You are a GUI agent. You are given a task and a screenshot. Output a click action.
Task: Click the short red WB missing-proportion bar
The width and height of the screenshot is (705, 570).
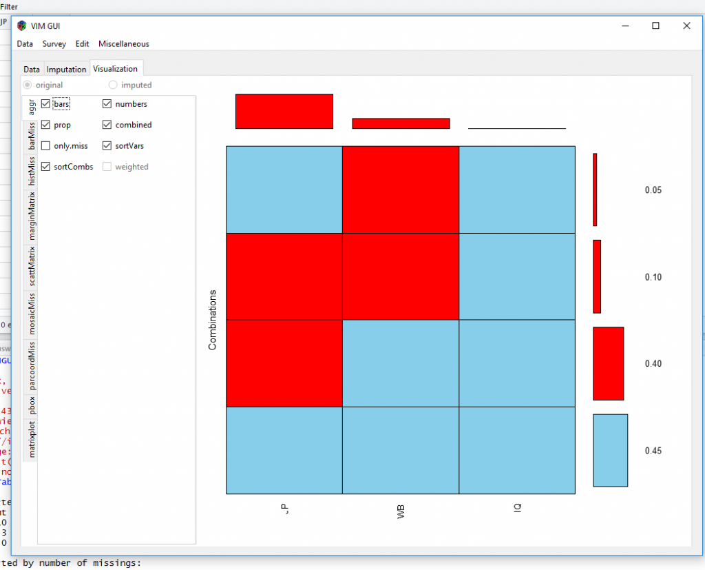click(x=401, y=123)
